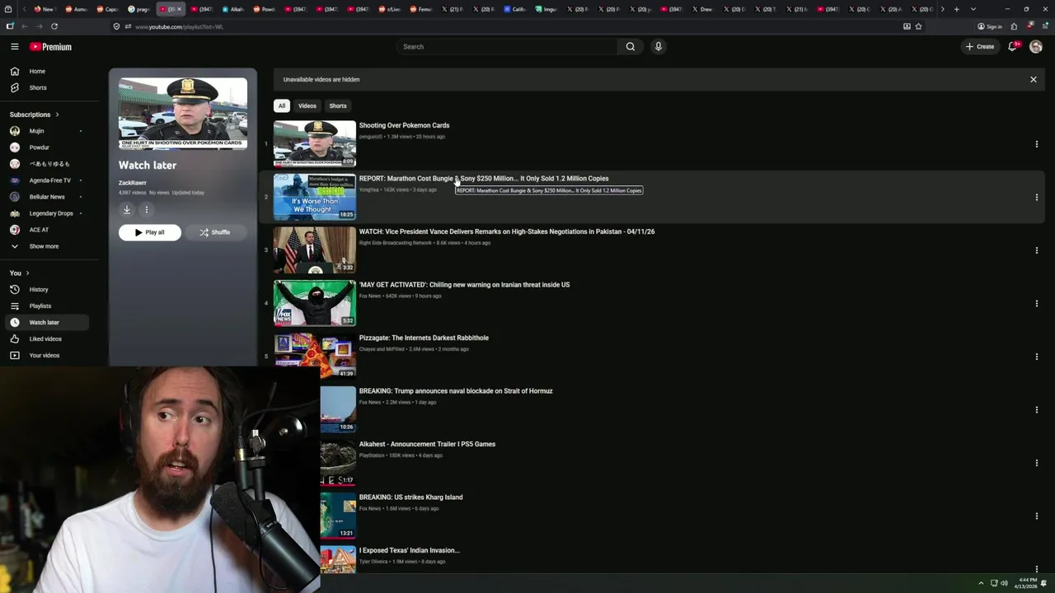Select the Shorts filter chip
The width and height of the screenshot is (1055, 593).
click(x=338, y=106)
